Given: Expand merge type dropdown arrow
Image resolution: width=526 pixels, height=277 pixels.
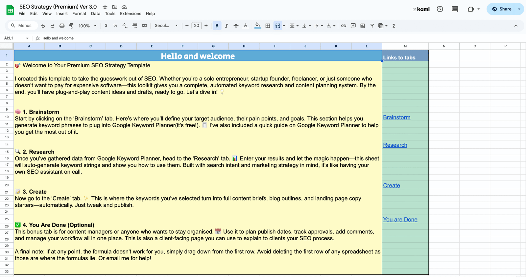Looking at the screenshot, I should click(284, 26).
